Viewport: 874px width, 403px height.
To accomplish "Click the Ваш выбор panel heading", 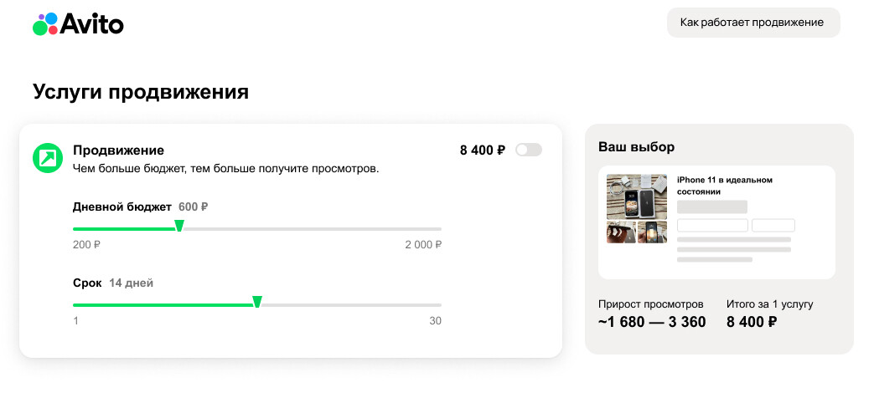I will pyautogui.click(x=636, y=147).
